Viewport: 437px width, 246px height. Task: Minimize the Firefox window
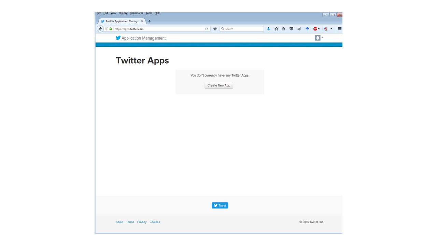[x=326, y=15]
